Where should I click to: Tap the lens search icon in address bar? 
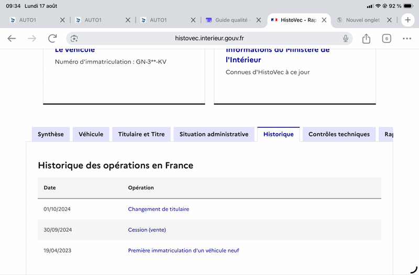pyautogui.click(x=74, y=38)
